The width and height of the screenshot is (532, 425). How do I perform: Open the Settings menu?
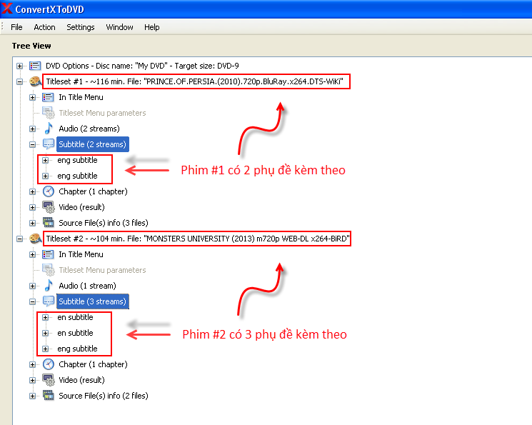[81, 27]
